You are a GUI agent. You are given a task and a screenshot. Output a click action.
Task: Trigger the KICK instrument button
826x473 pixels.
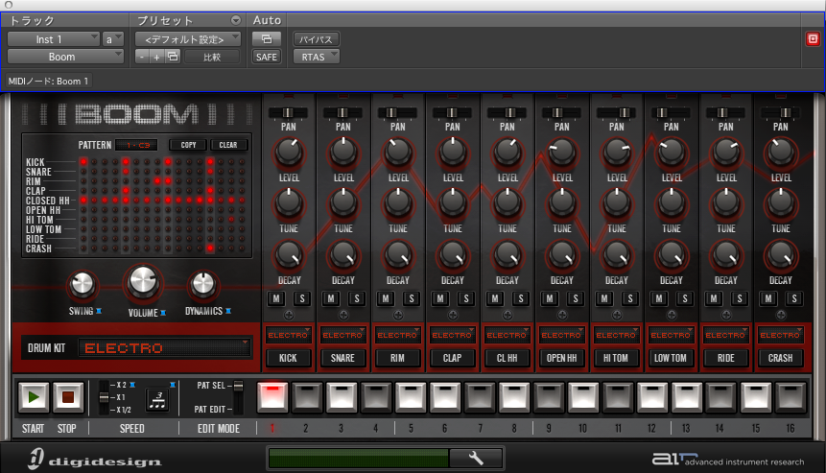288,358
